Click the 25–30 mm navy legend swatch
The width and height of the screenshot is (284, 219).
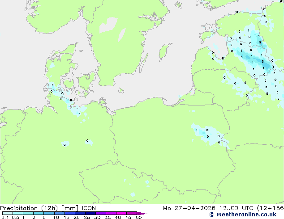90,213
